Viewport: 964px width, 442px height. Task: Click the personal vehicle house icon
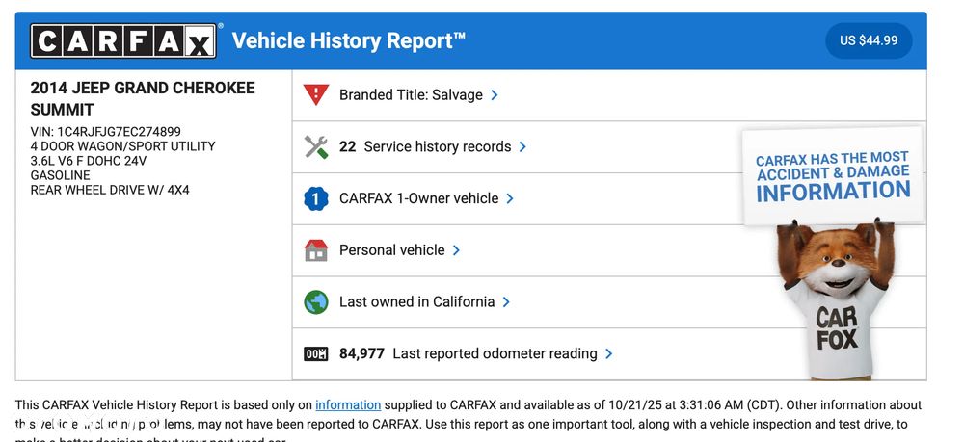click(x=316, y=250)
